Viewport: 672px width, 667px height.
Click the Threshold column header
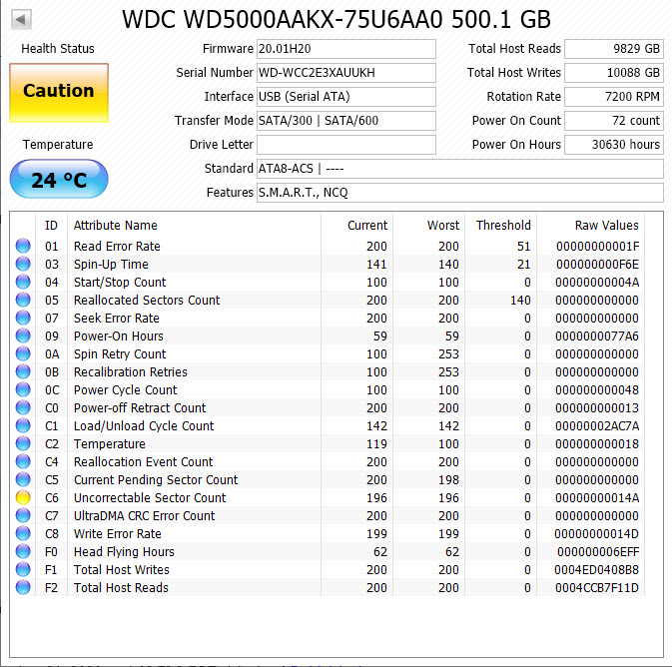(503, 226)
